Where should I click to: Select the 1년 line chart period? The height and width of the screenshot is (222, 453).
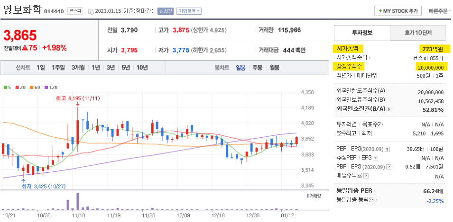tap(96, 68)
